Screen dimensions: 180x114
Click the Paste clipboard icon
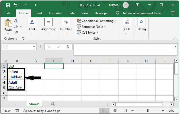[8, 23]
